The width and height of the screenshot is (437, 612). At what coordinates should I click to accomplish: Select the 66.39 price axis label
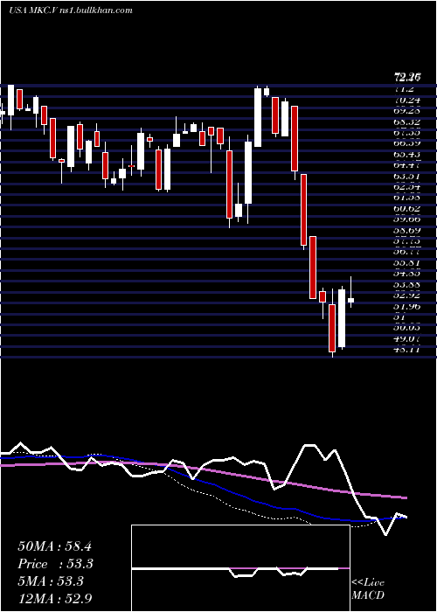[x=407, y=143]
